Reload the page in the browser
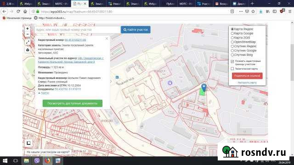This screenshot has height=165, width=294. [x=18, y=11]
